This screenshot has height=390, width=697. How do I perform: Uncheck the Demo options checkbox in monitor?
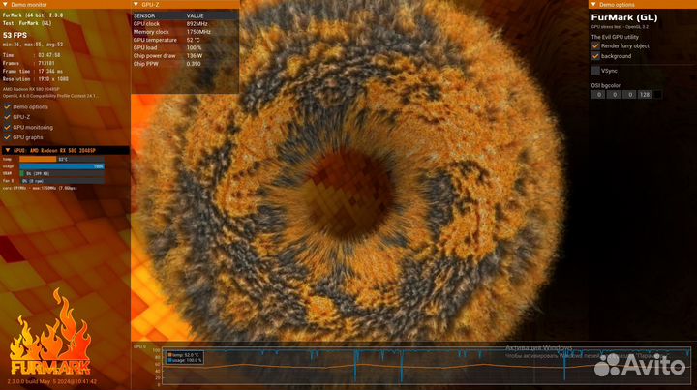pyautogui.click(x=8, y=106)
